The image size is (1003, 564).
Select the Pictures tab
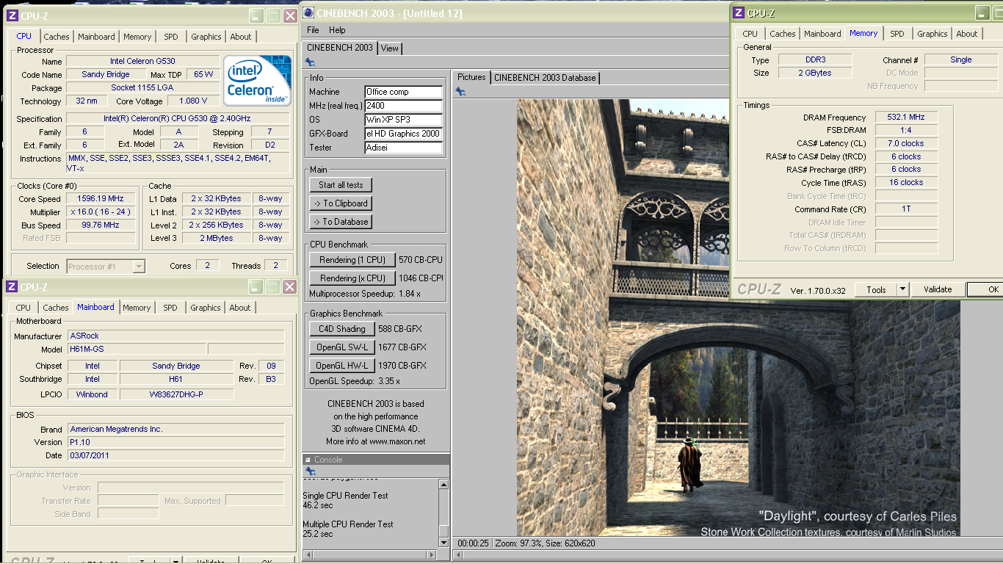tap(471, 77)
